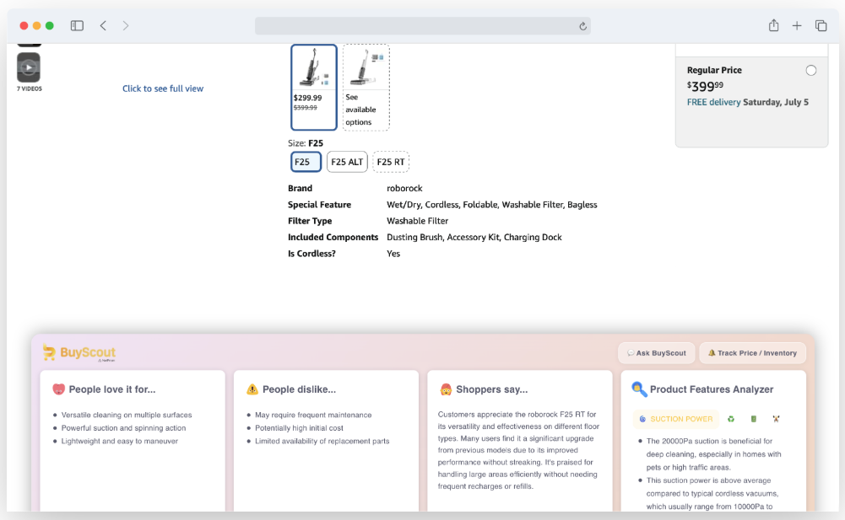845x520 pixels.
Task: Play the 7 videos thumbnail
Action: 29,67
